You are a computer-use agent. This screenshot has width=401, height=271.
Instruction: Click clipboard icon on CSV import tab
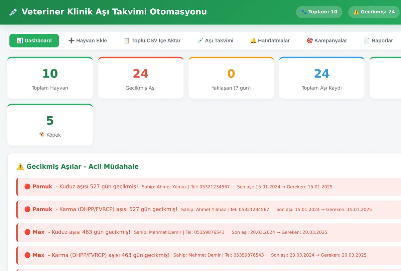tap(127, 40)
